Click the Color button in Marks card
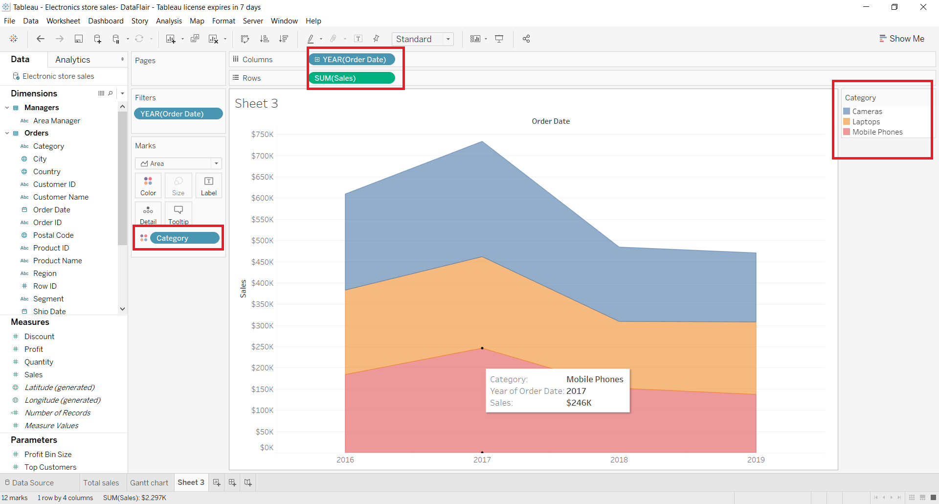Image resolution: width=939 pixels, height=504 pixels. (148, 185)
